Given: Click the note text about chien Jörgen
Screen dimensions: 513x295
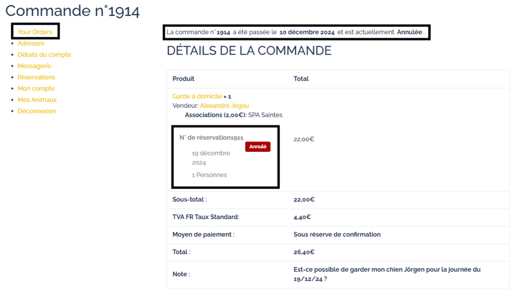Looking at the screenshot, I should (387, 274).
